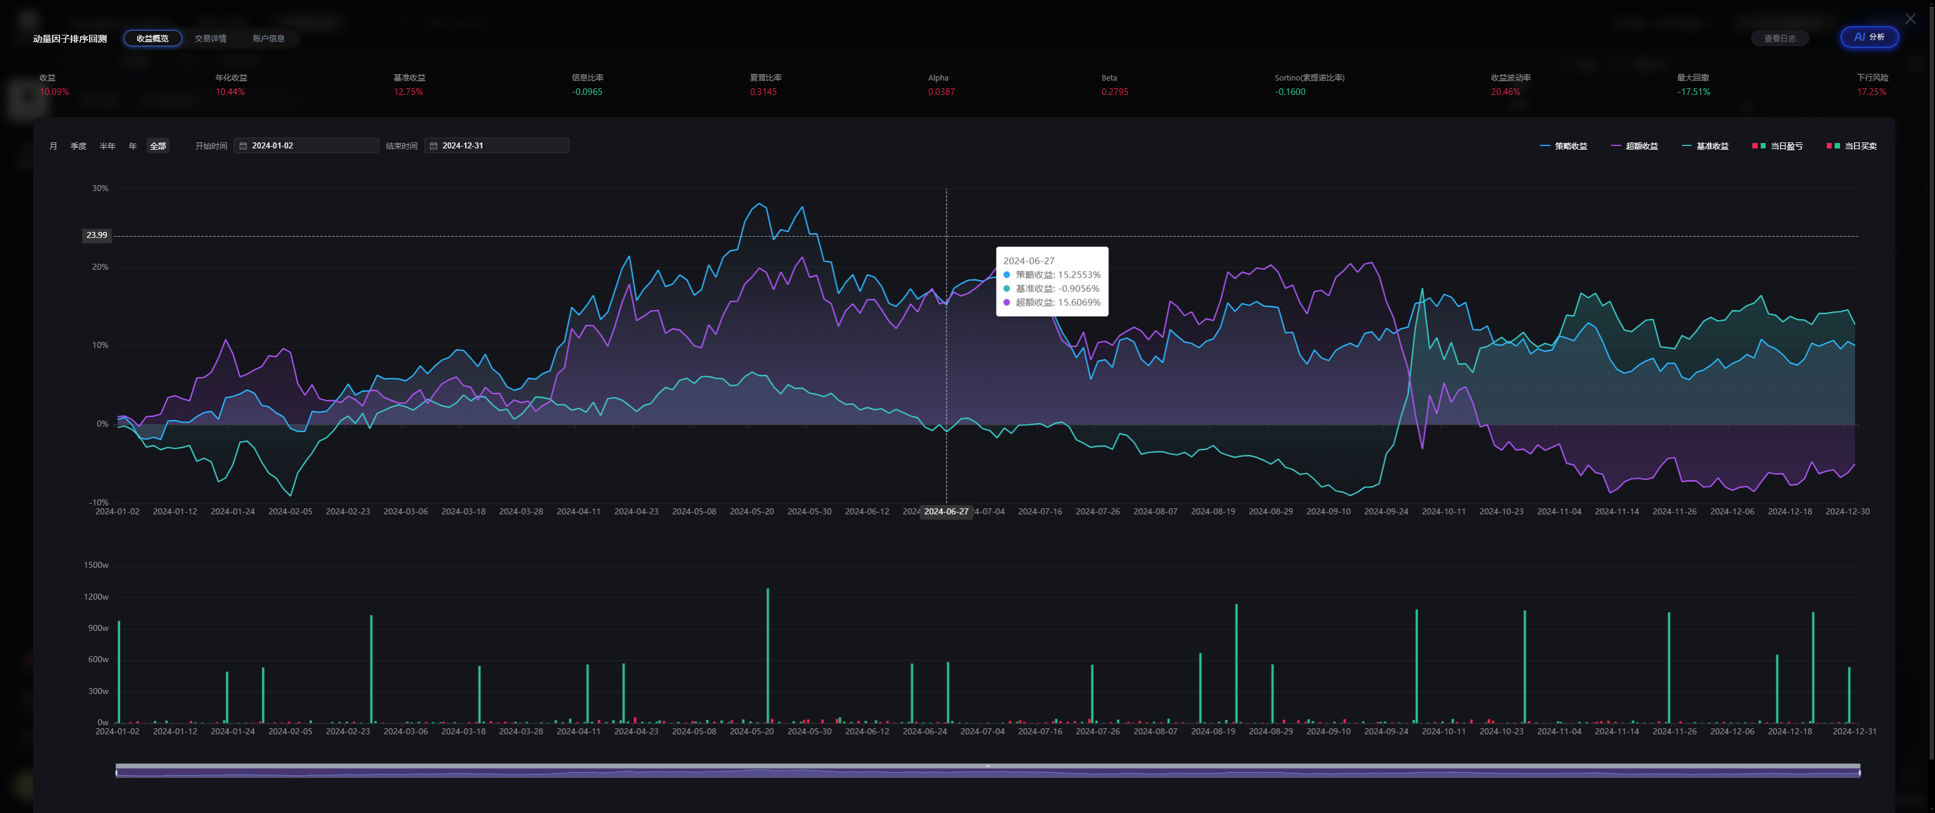Click the 结束时间 label
The image size is (1935, 813).
(402, 146)
